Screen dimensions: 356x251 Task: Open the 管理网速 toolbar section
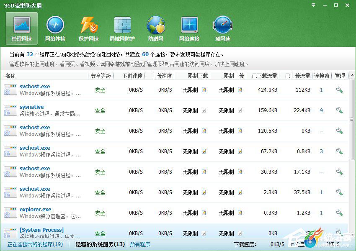point(22,28)
